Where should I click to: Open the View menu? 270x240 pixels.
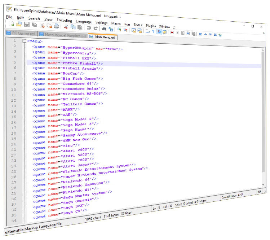(x=48, y=19)
